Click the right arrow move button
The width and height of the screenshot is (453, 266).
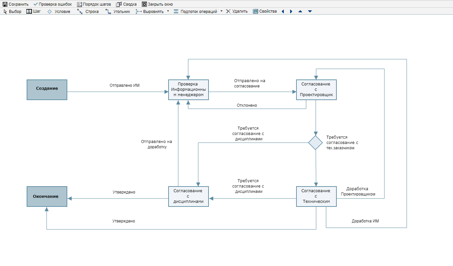291,11
